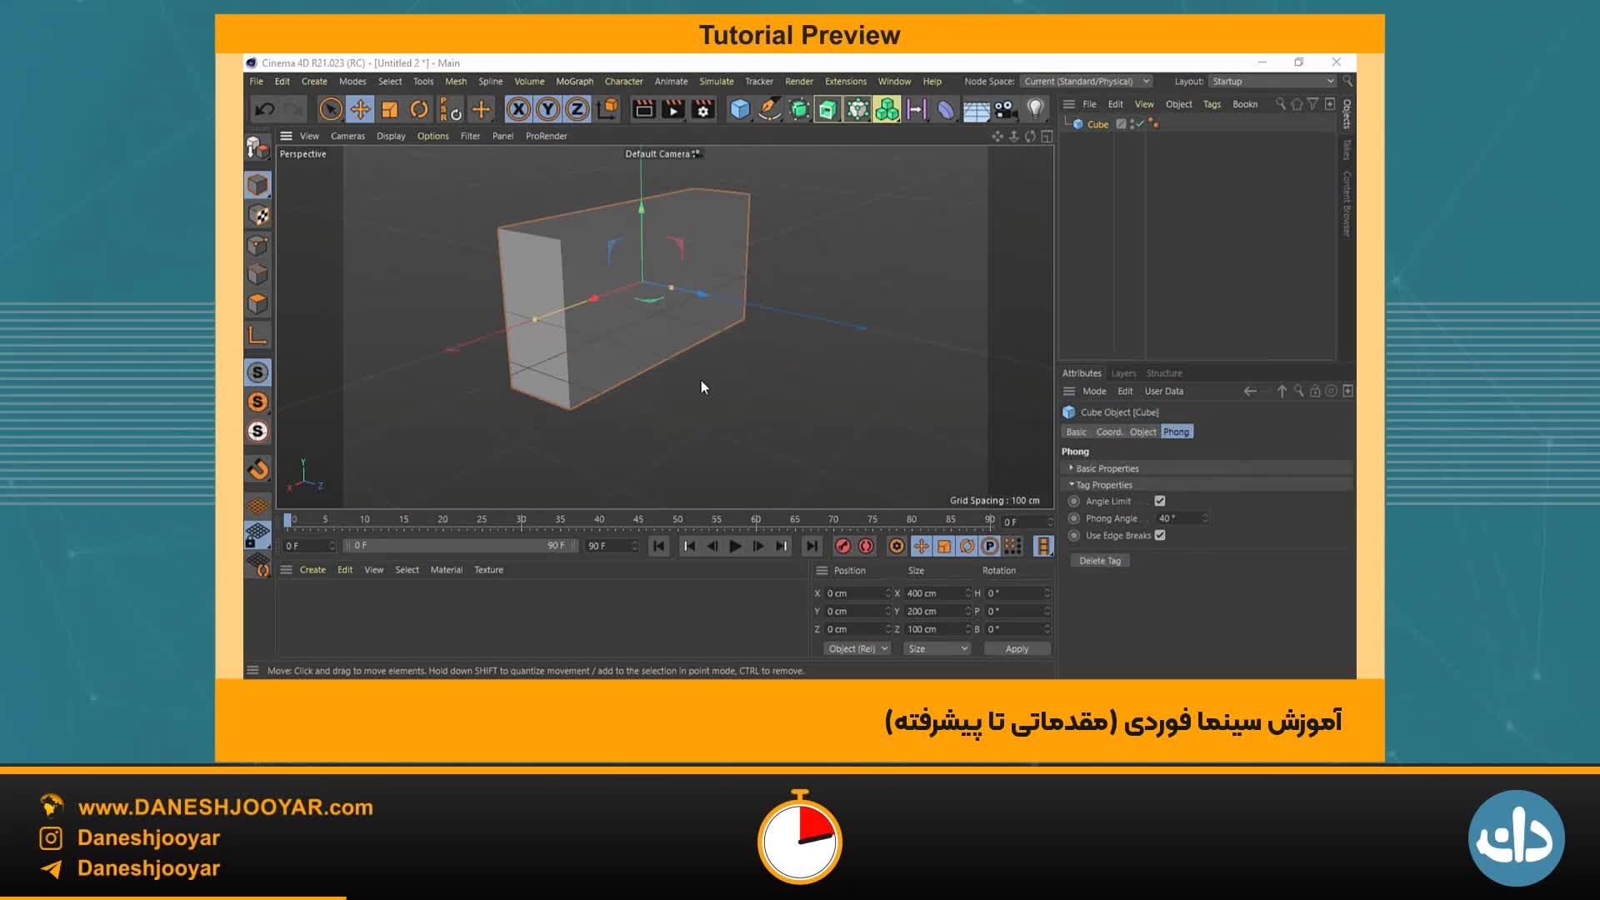Uncheck the Angle Limit checkbox

point(1160,501)
